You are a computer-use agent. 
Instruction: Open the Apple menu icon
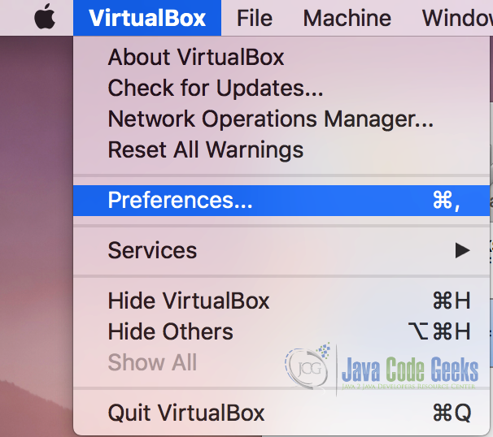(45, 16)
